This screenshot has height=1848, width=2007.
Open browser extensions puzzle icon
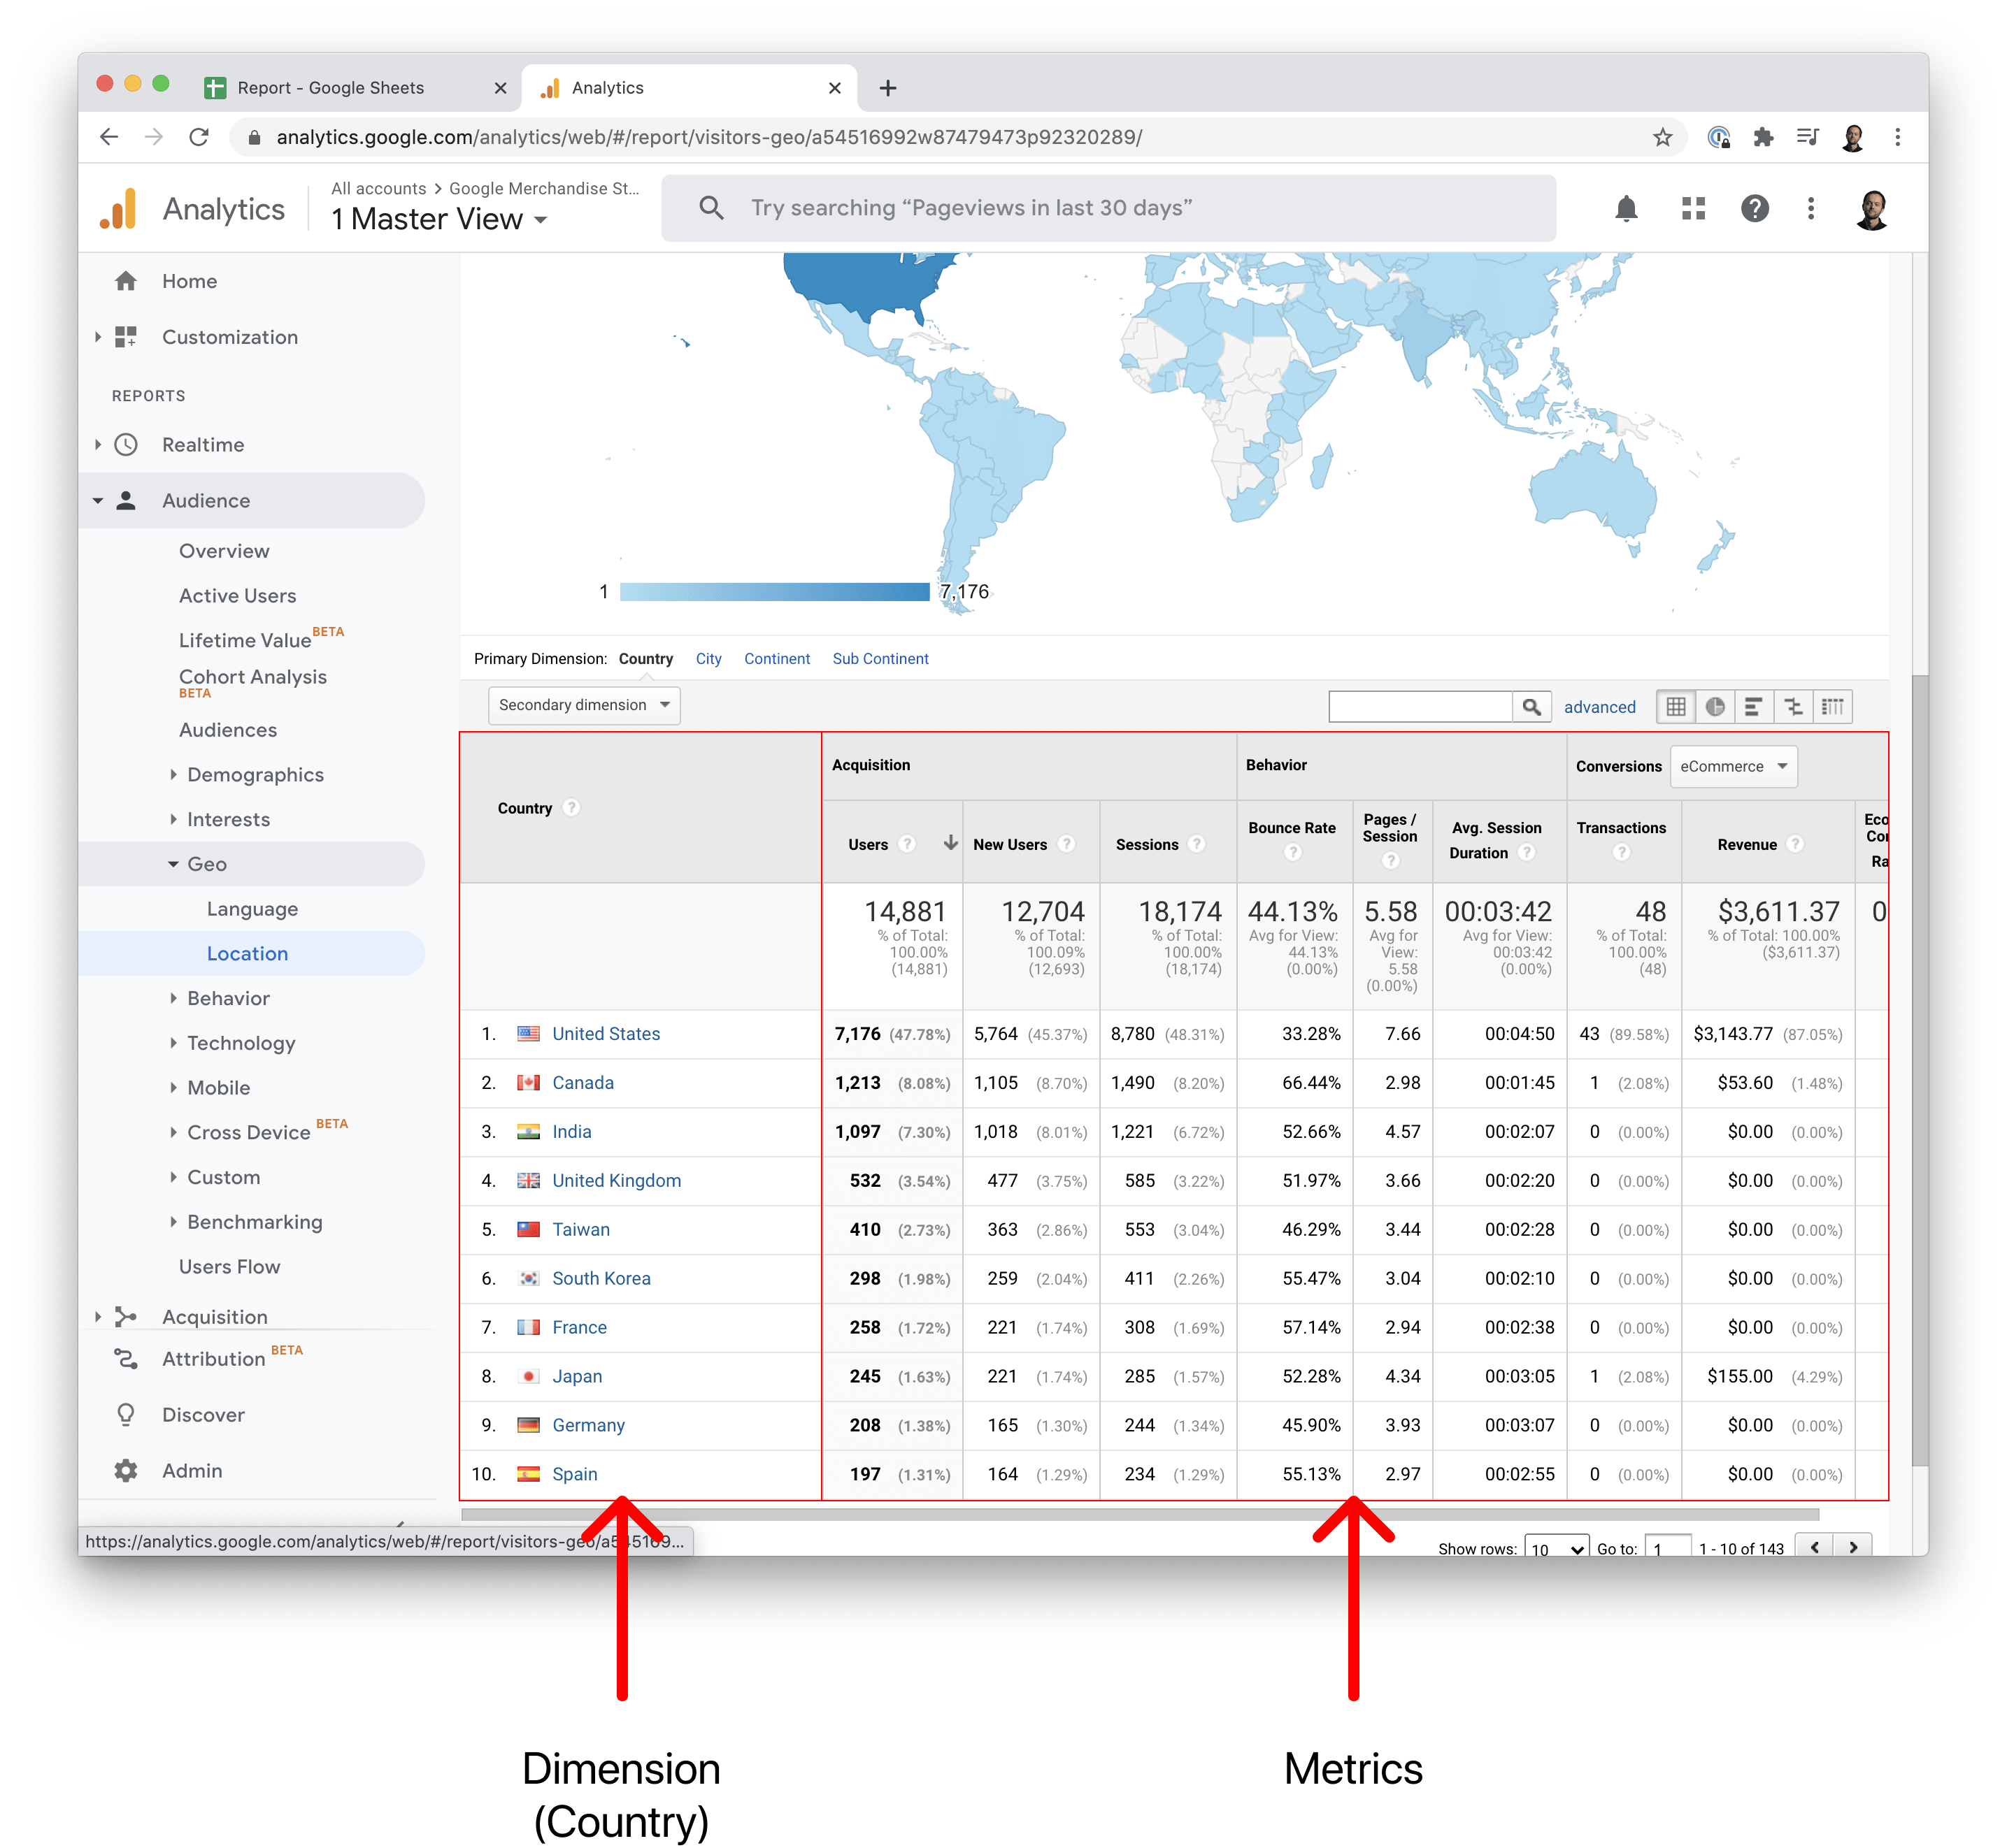click(x=1763, y=137)
